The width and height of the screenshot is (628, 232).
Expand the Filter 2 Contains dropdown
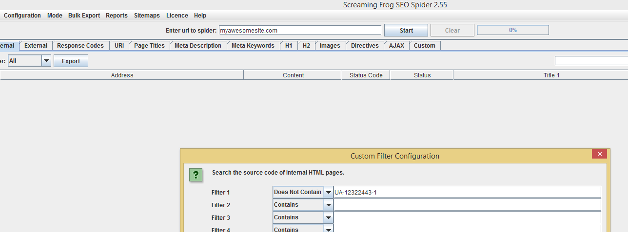329,205
